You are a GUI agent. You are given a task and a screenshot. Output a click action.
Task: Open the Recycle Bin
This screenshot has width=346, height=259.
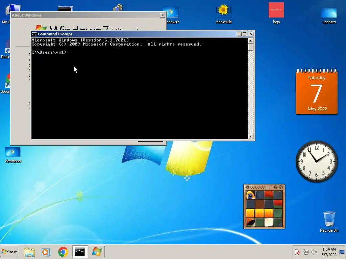pyautogui.click(x=329, y=222)
